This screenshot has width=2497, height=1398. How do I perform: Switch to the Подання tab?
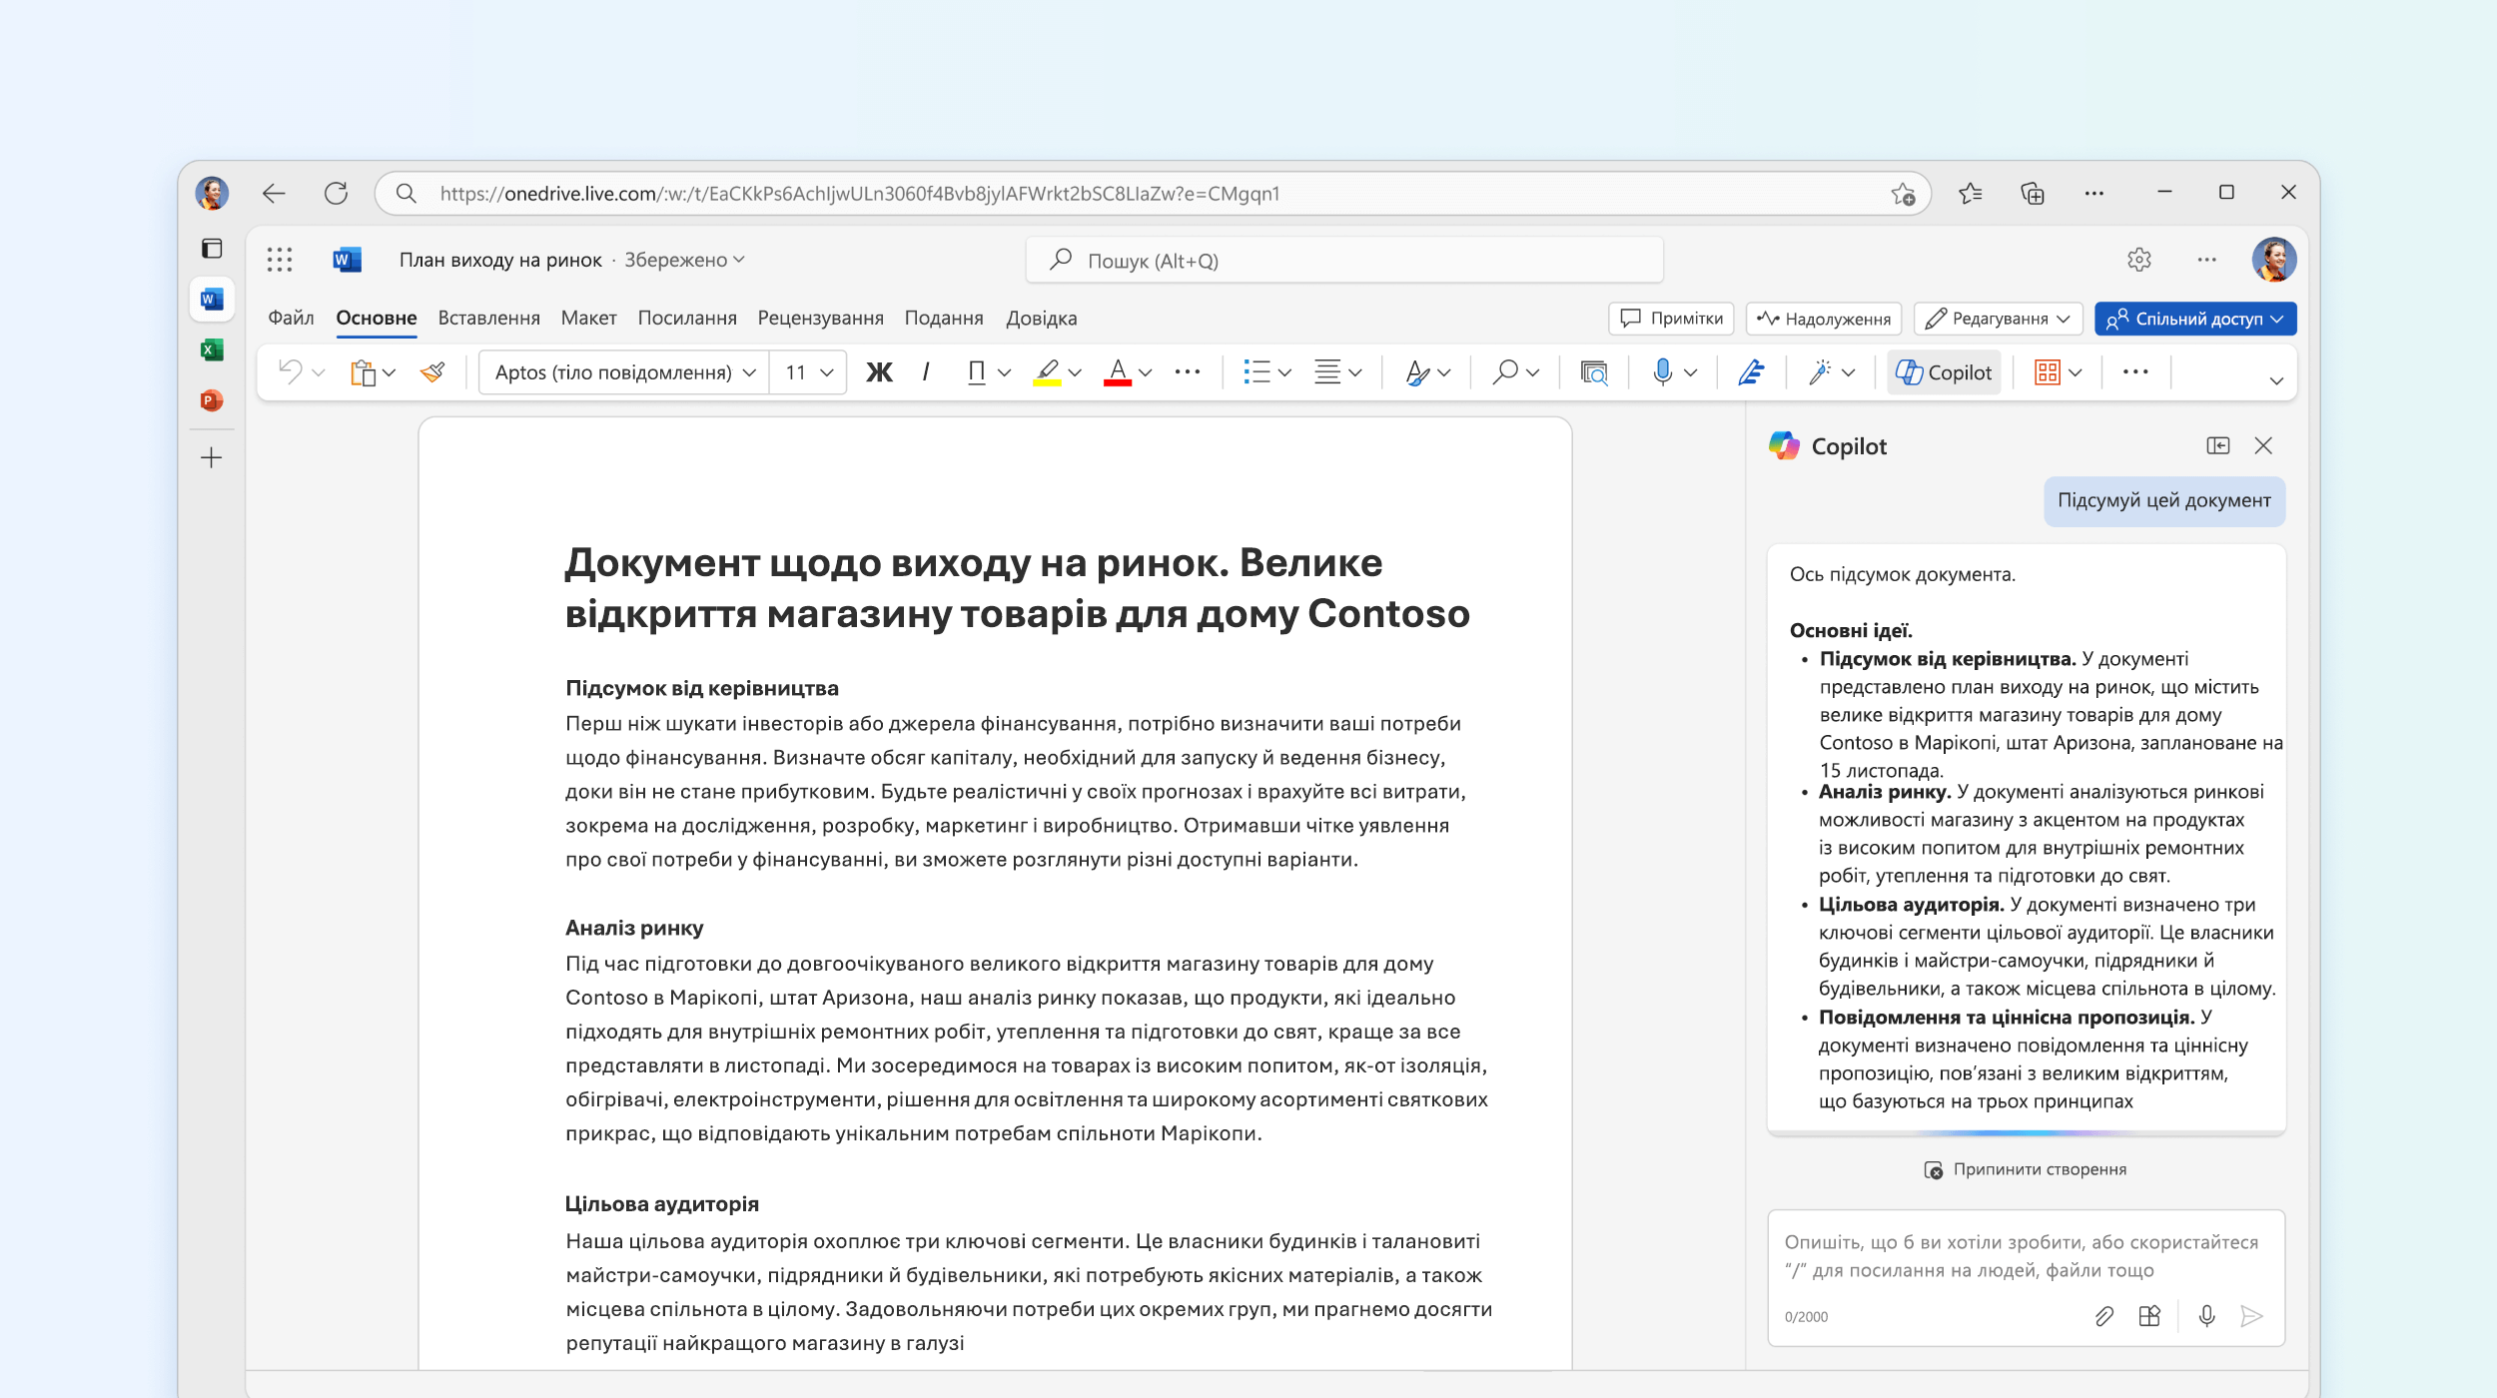coord(944,318)
